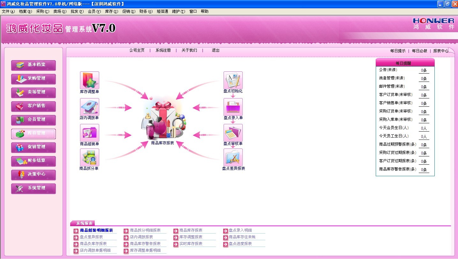Click the 系统注册 link
Viewport: 458px width, 259px height.
tap(163, 50)
